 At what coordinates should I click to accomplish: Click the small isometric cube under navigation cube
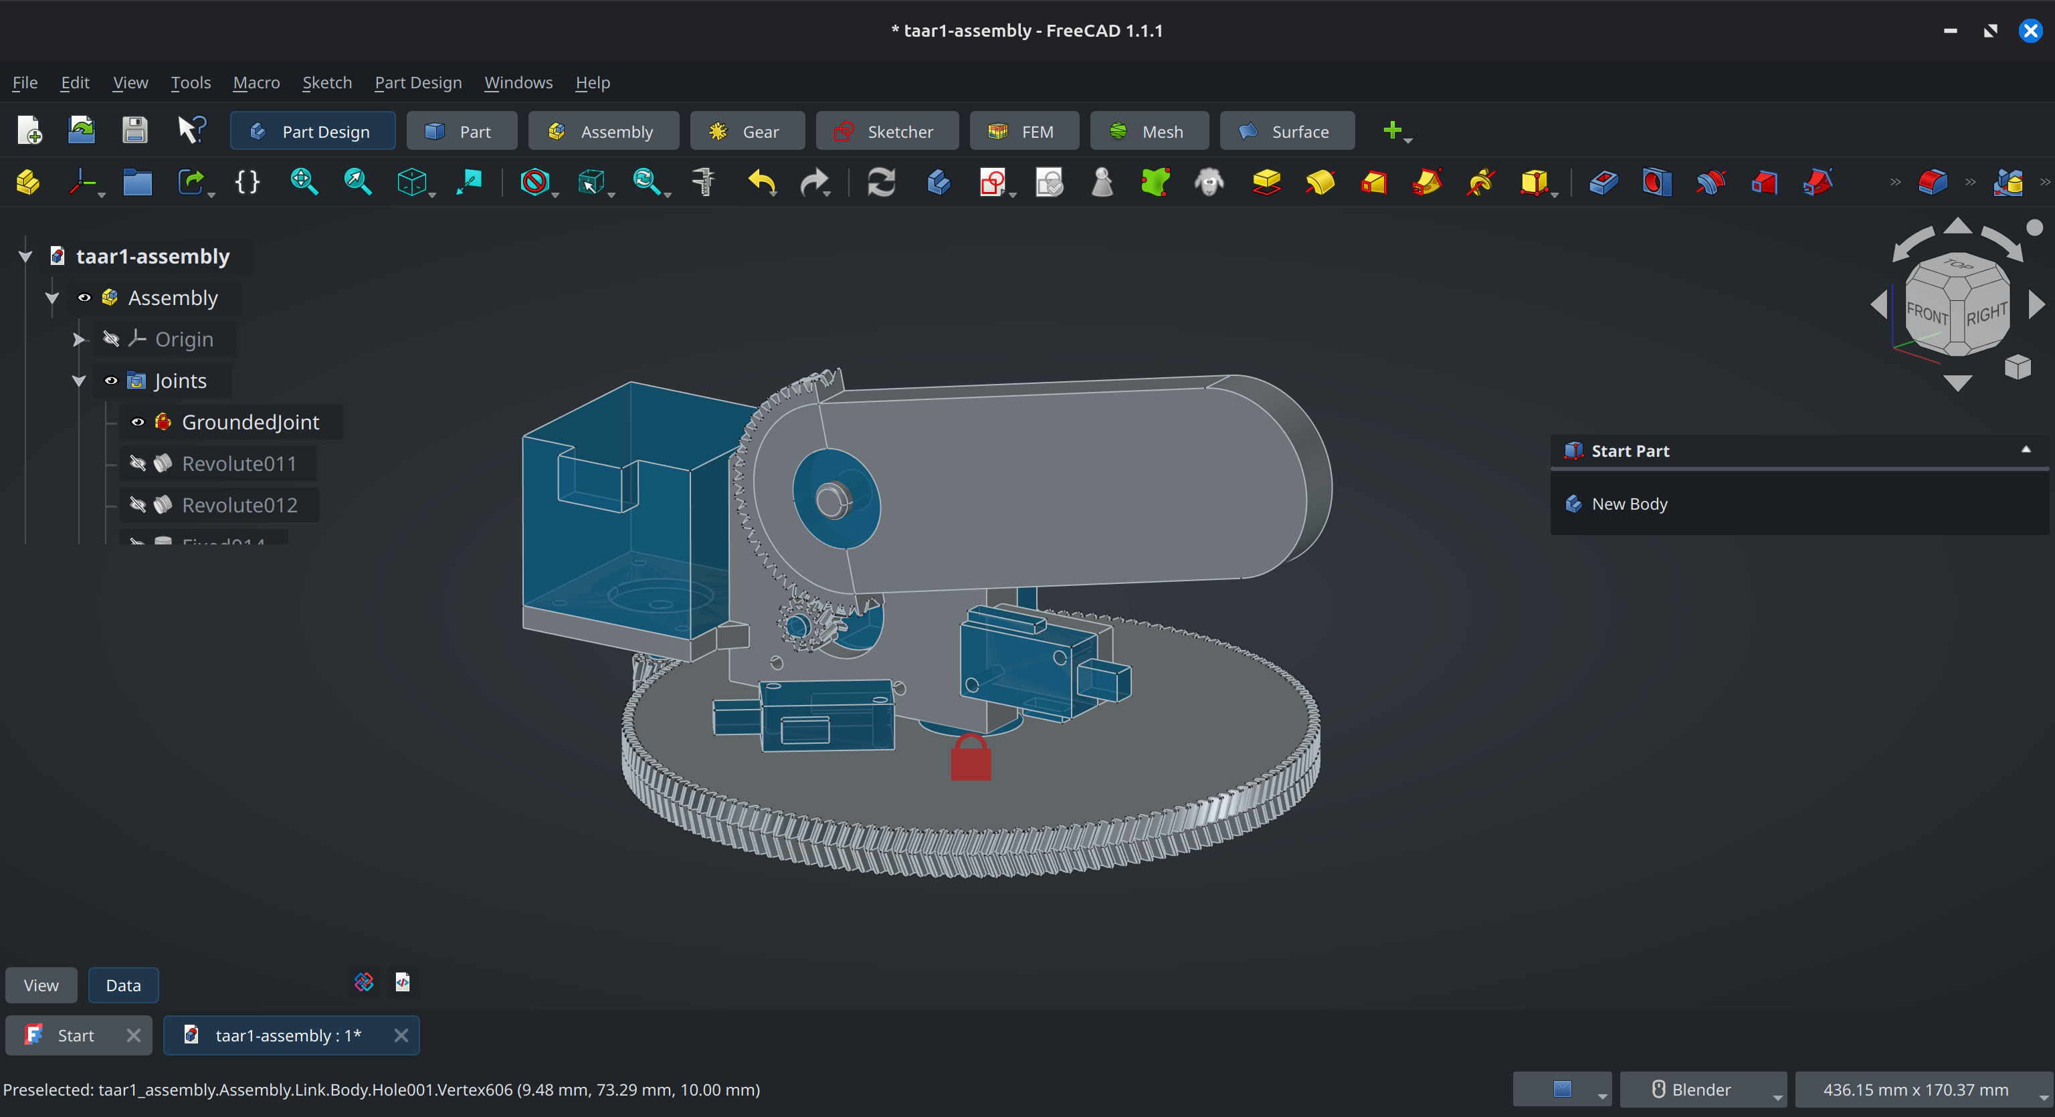pyautogui.click(x=2018, y=367)
